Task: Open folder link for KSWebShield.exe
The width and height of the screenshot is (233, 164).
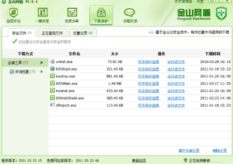Action: pos(149,98)
